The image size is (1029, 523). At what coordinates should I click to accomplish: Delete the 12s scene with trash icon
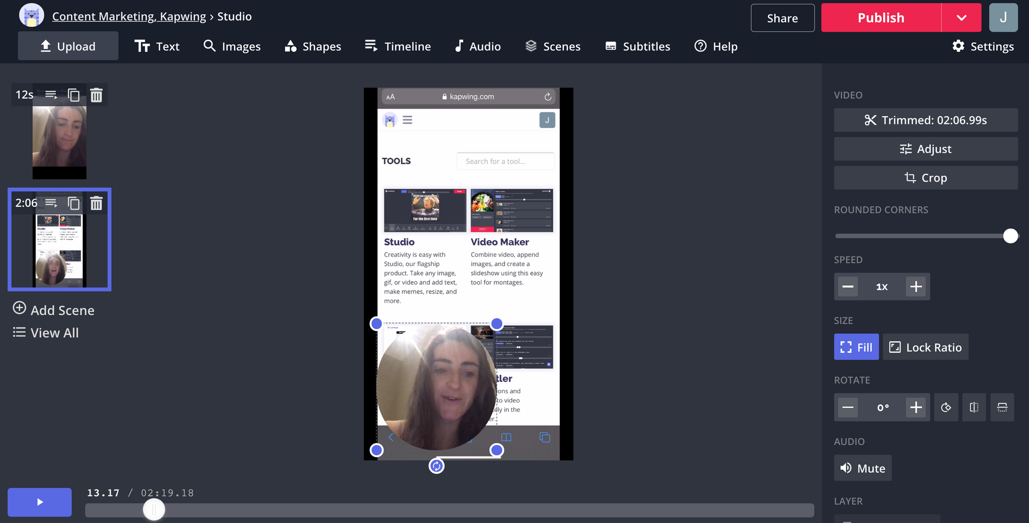point(96,95)
